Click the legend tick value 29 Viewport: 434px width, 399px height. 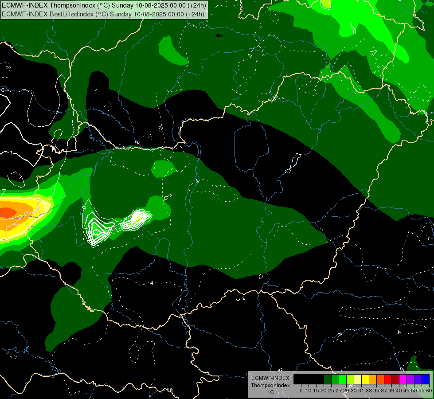tap(346, 391)
